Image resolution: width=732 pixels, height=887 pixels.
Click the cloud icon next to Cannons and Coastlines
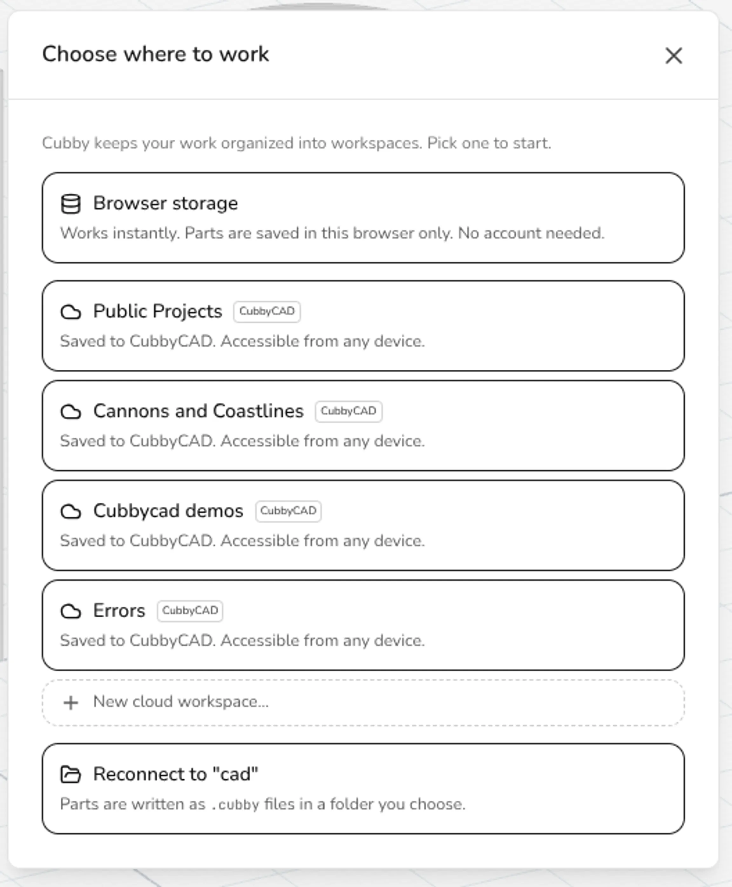pos(71,412)
